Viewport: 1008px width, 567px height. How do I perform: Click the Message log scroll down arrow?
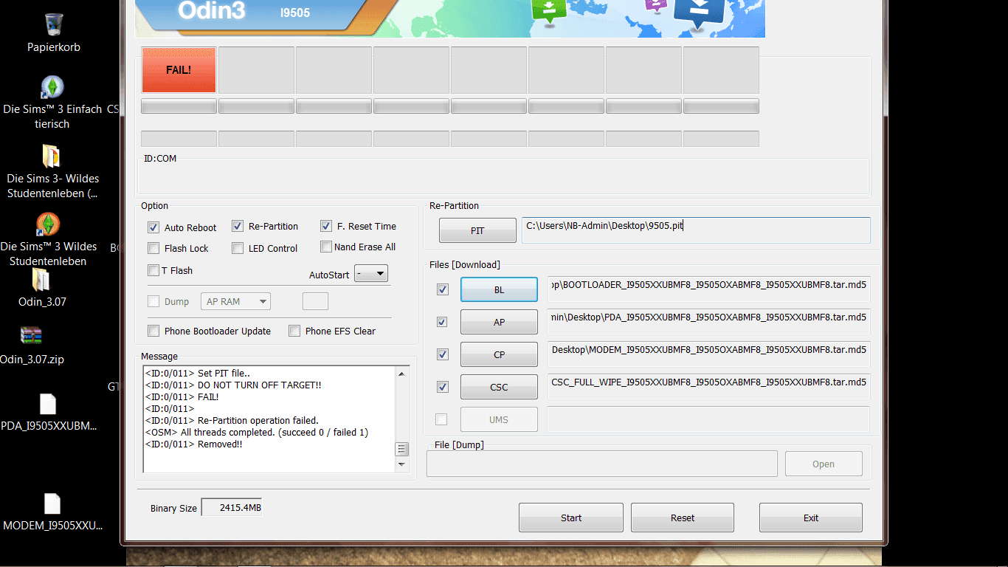pos(402,464)
